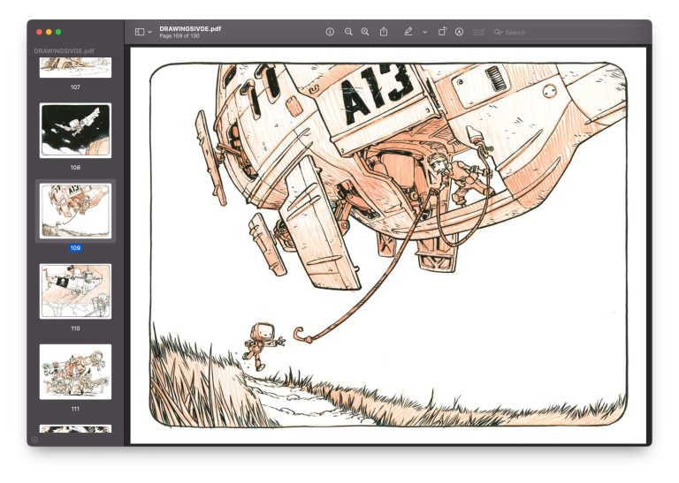Screen dimensions: 679x483
Task: Open the Share menu icon
Action: (x=384, y=32)
